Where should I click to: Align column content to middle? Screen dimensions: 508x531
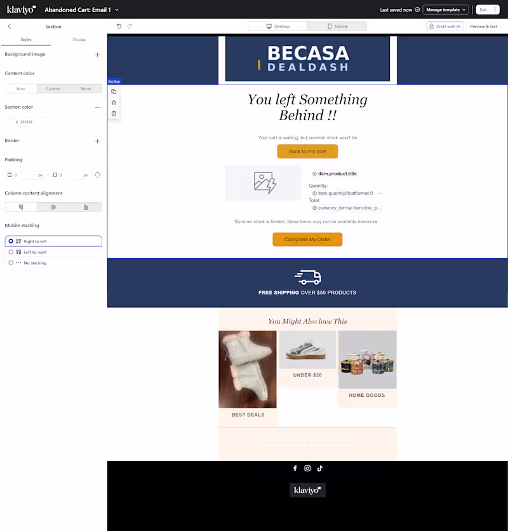[53, 207]
